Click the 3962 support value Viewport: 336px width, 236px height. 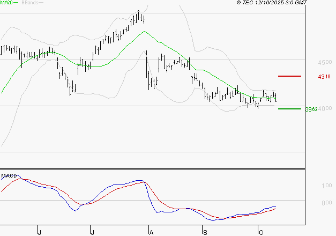tap(311, 109)
